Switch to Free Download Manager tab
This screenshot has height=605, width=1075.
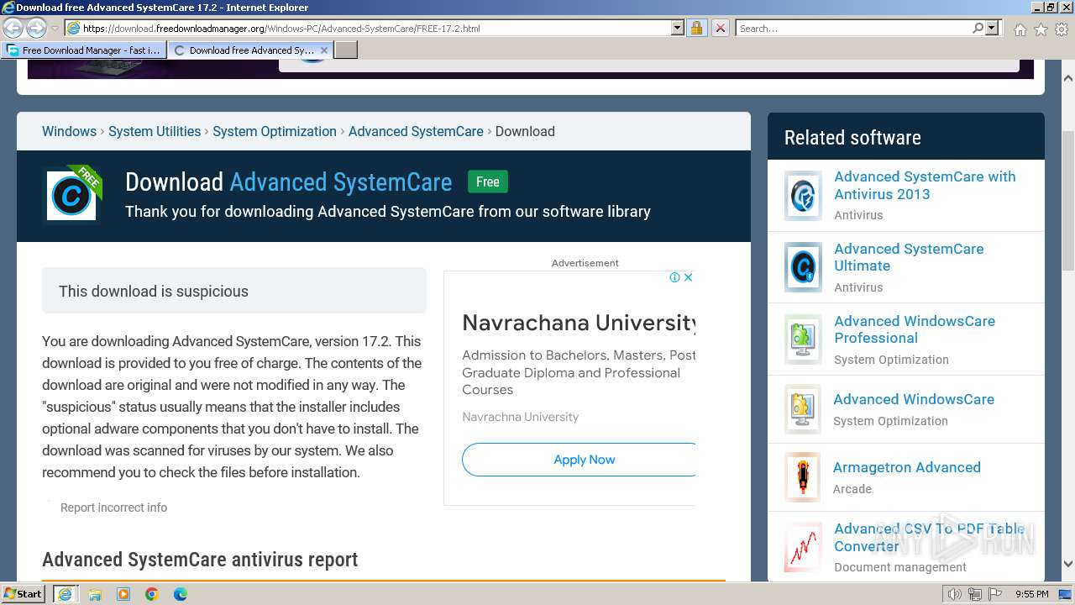point(84,50)
